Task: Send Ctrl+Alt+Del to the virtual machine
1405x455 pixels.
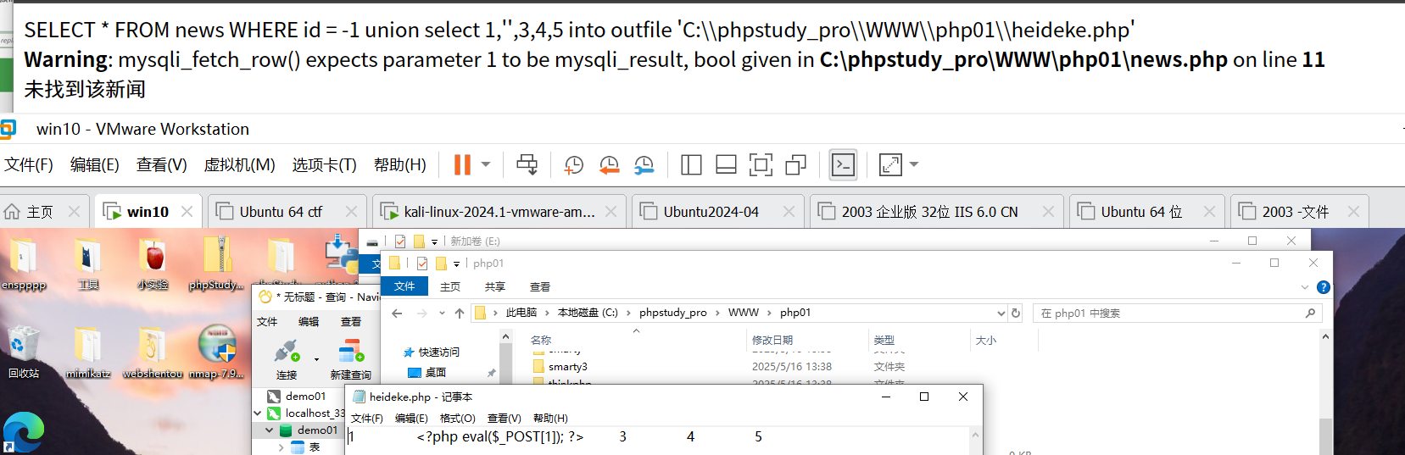Action: [527, 164]
